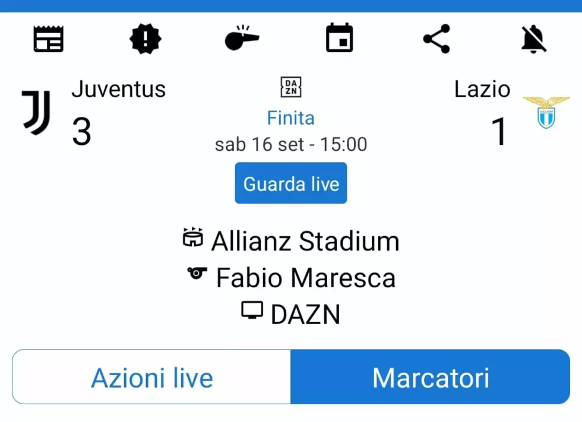
Task: Tap the whistle icon beside Fabio Maresca
Action: 197,273
